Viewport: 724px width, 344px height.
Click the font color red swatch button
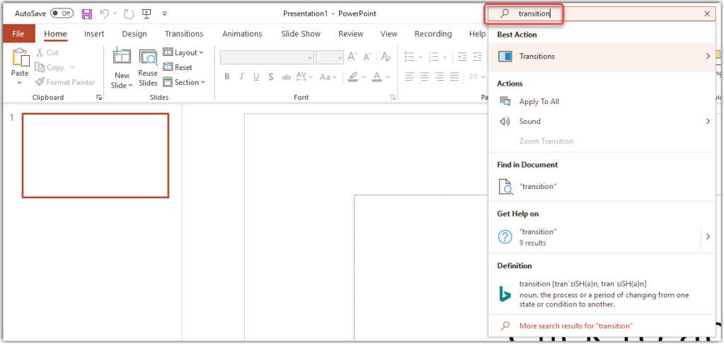pos(377,77)
